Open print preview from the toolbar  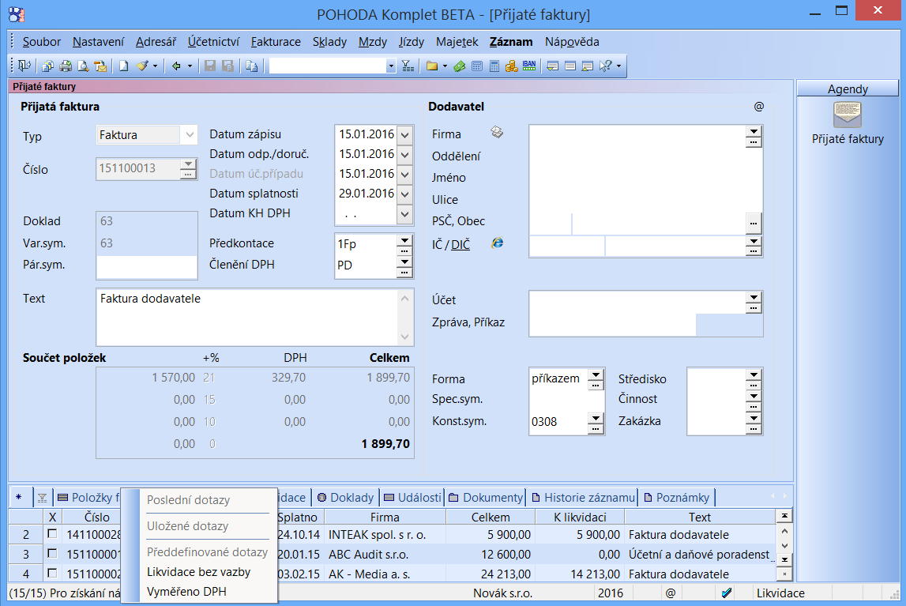[x=83, y=66]
